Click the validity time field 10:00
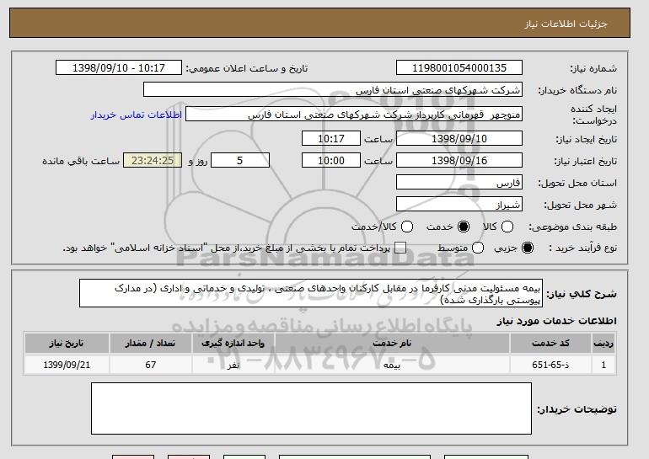649x459 pixels. 331,161
